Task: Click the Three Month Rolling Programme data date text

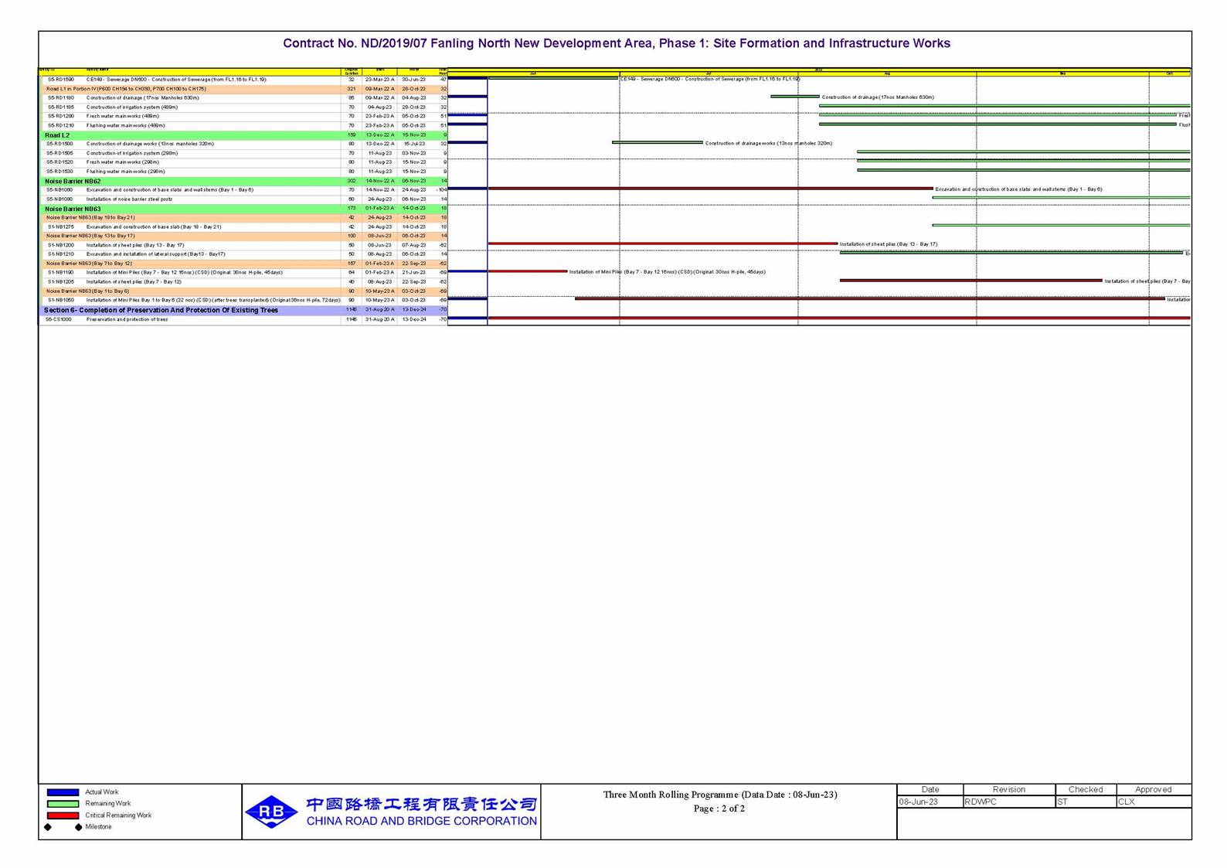Action: coord(720,795)
